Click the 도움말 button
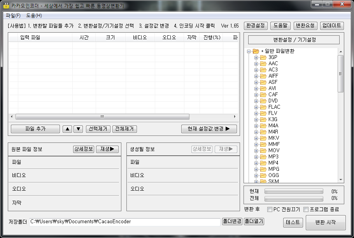The width and height of the screenshot is (354, 238). coord(280,26)
